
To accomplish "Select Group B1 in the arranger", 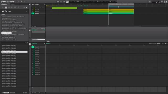I will click(38, 10).
